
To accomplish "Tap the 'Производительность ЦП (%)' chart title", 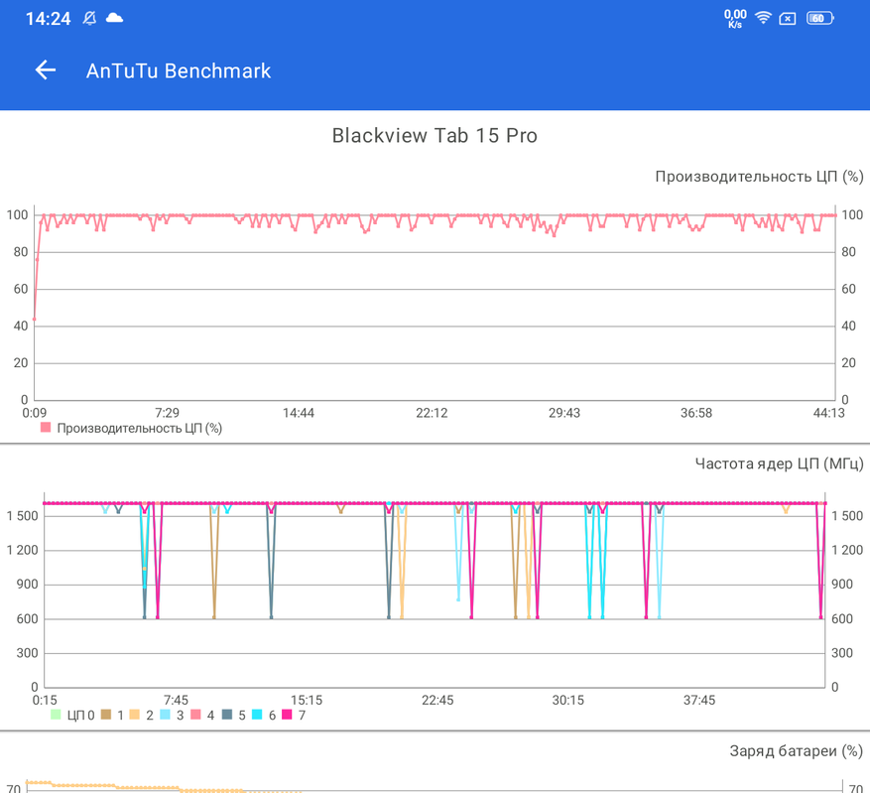I will [759, 177].
